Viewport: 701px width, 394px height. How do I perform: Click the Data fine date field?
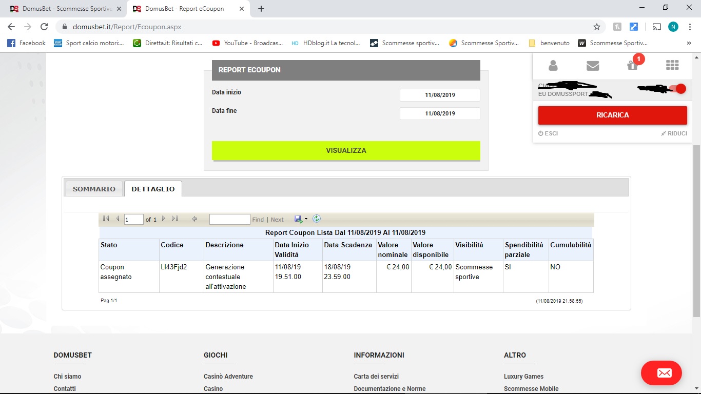click(x=440, y=113)
